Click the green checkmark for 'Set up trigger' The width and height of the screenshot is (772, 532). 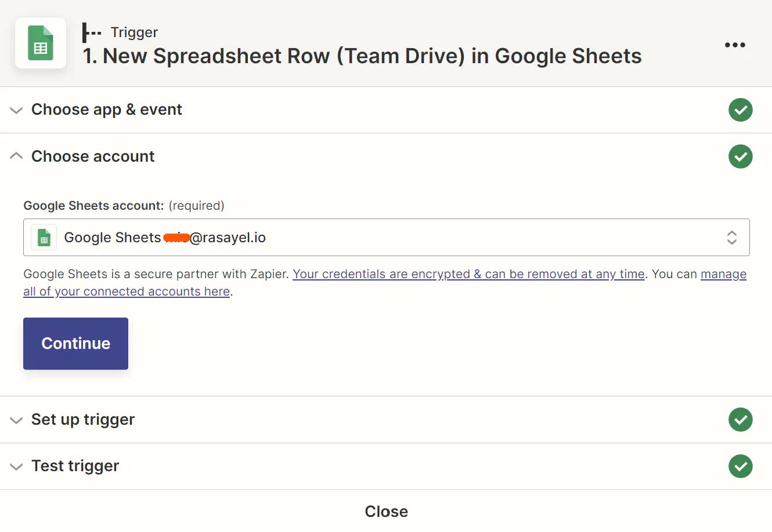pos(741,420)
